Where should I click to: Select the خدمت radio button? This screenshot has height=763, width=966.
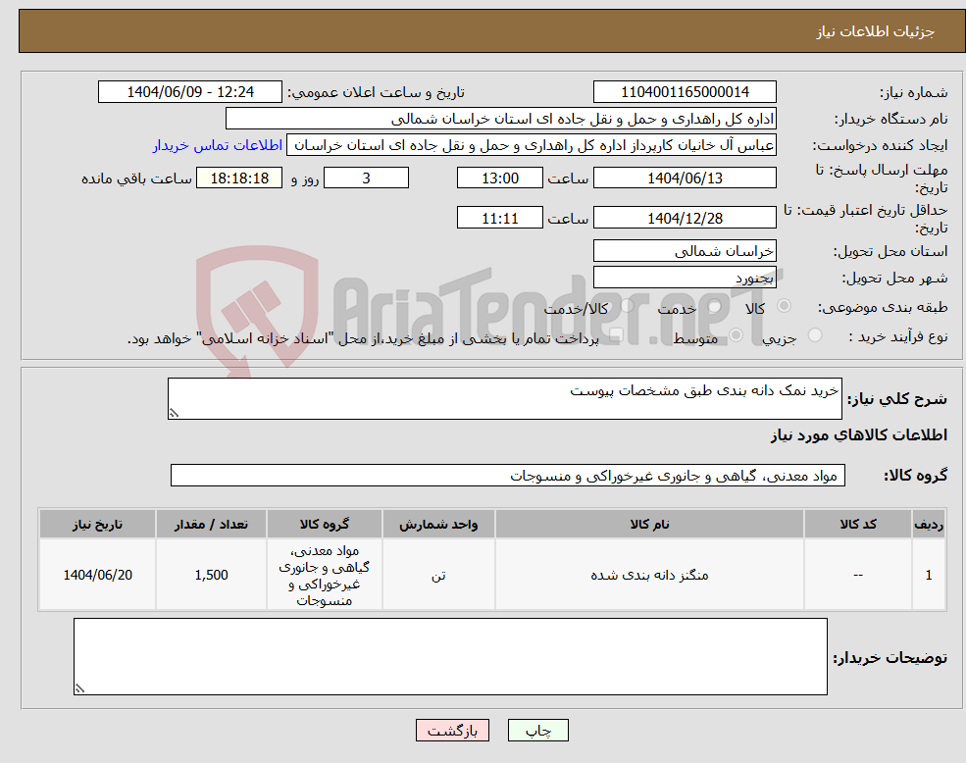coord(714,305)
